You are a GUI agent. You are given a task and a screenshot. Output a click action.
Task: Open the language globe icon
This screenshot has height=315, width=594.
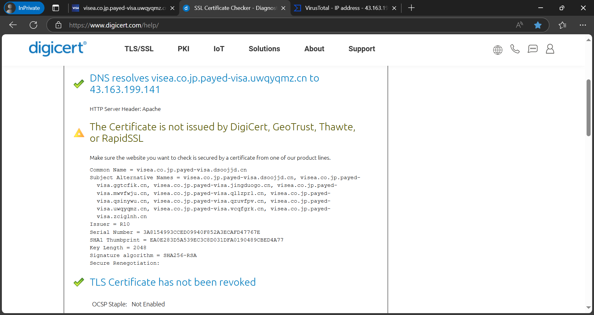(x=497, y=49)
